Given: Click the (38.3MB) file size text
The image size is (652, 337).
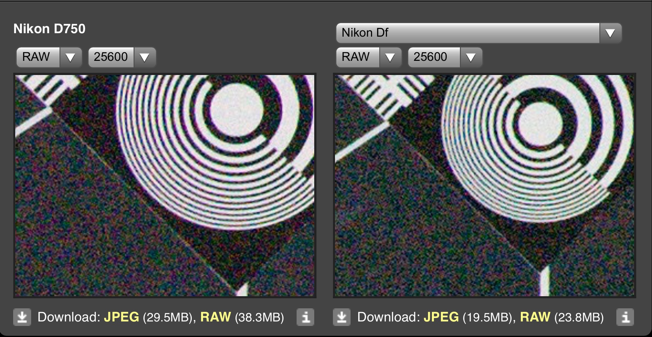Looking at the screenshot, I should click(x=259, y=317).
